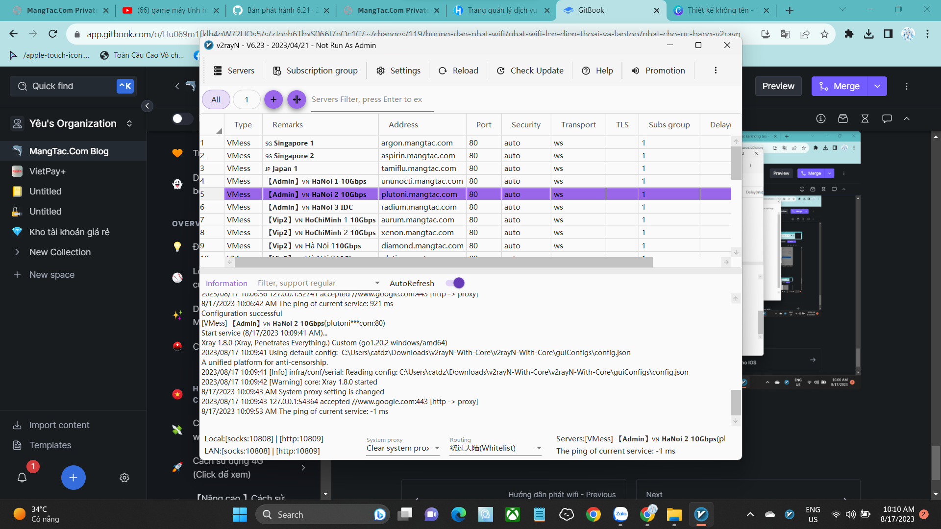
Task: Click the purple add server plus icon
Action: pyautogui.click(x=273, y=99)
